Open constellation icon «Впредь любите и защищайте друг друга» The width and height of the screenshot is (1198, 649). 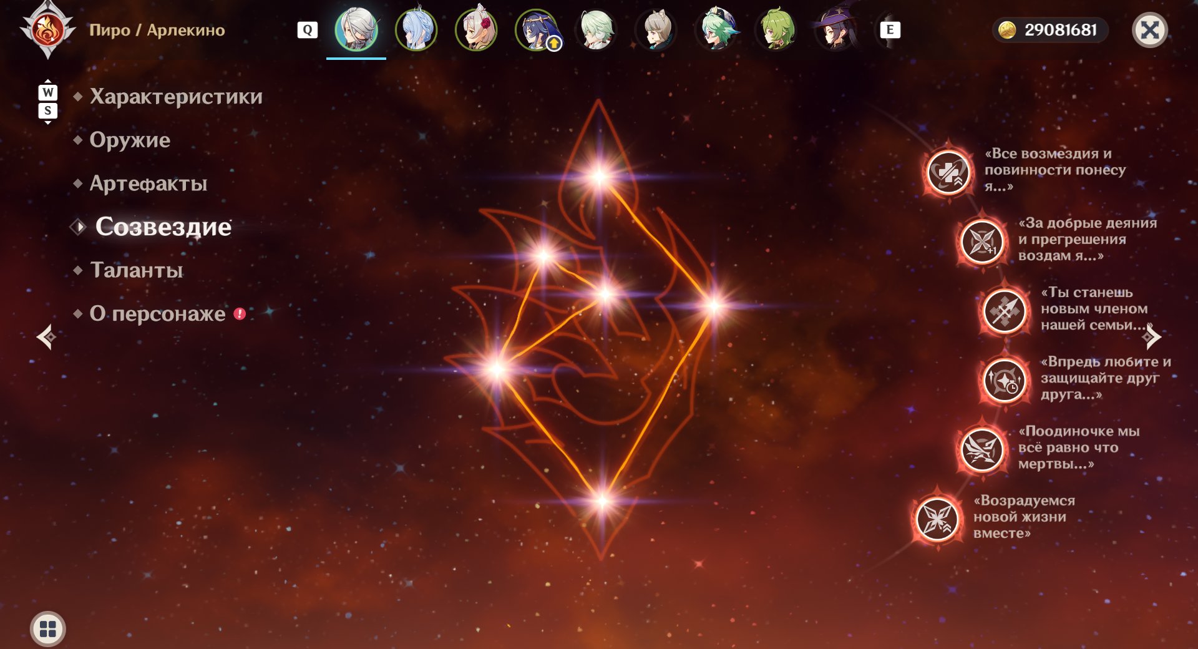1004,379
